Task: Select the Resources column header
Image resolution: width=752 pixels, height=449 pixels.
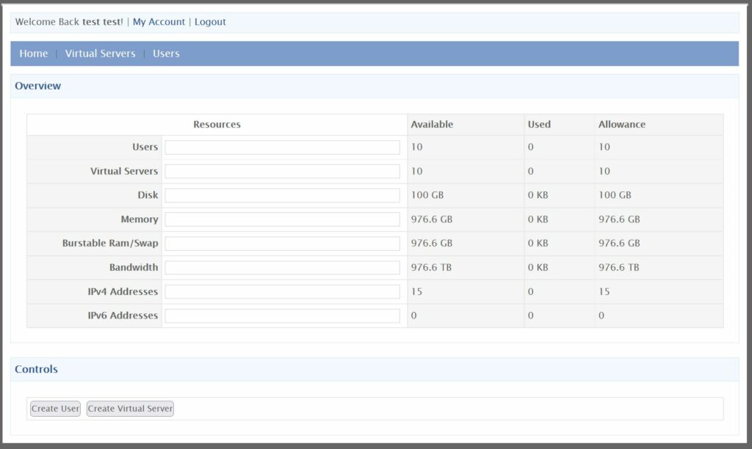Action: pos(217,124)
